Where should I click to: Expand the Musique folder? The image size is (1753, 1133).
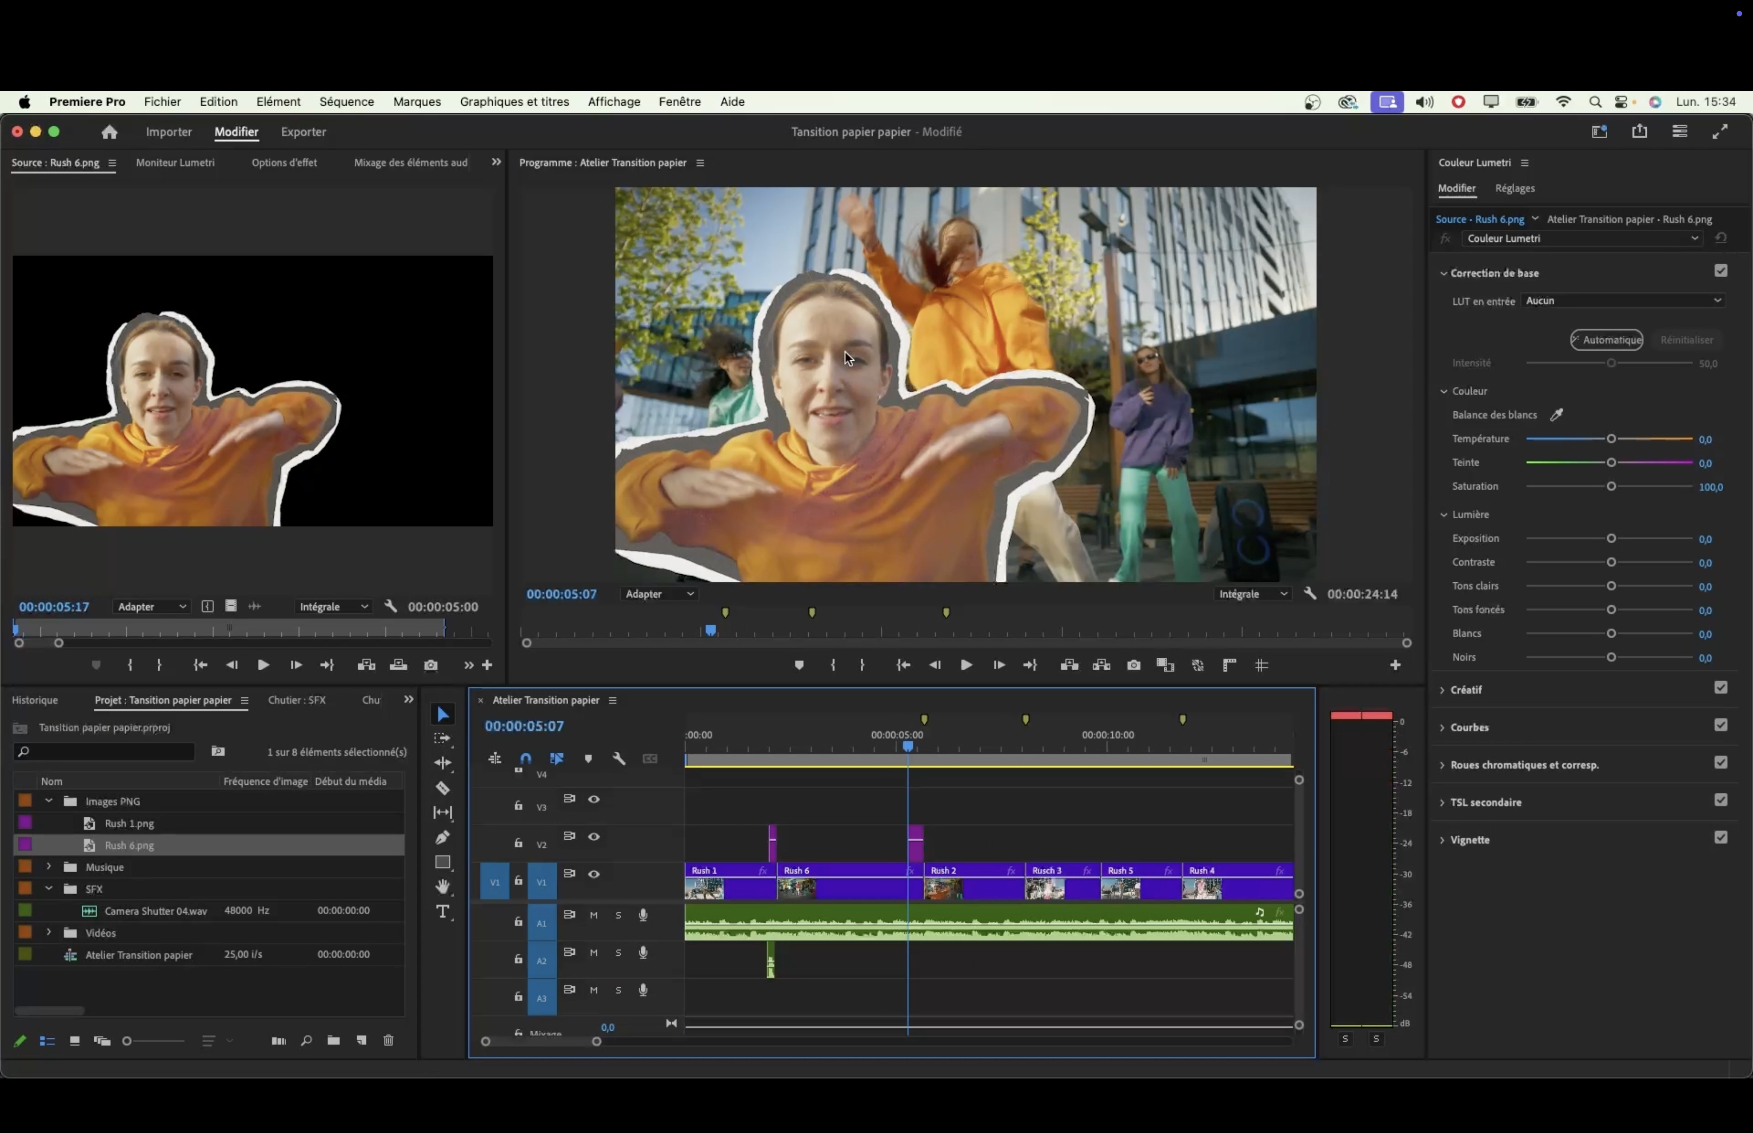tap(49, 867)
